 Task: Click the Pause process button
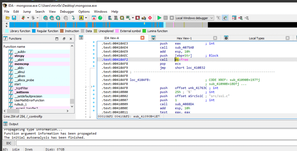tap(166, 18)
